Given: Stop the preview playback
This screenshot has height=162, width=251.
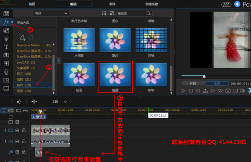Looking at the screenshot, I should tap(191, 91).
